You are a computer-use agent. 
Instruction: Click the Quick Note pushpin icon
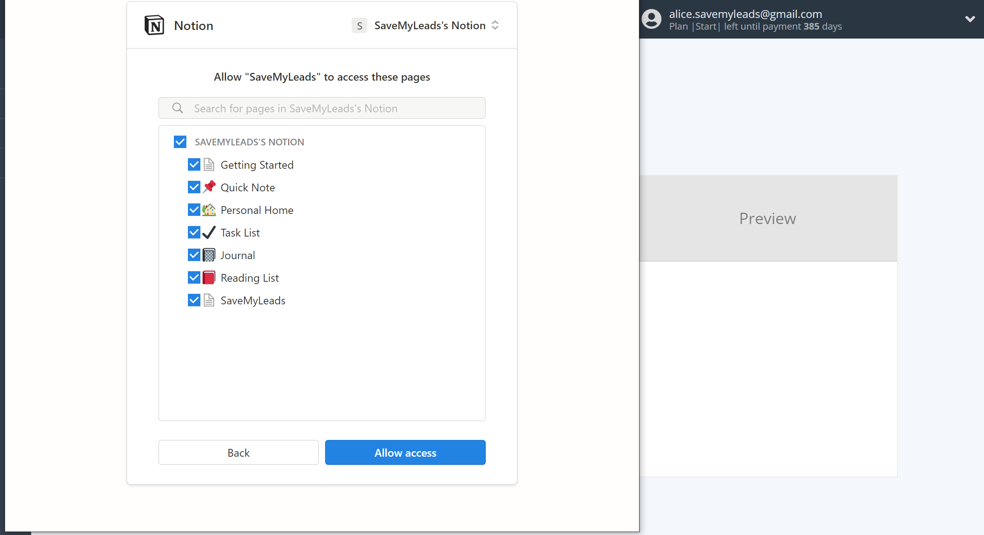[209, 187]
